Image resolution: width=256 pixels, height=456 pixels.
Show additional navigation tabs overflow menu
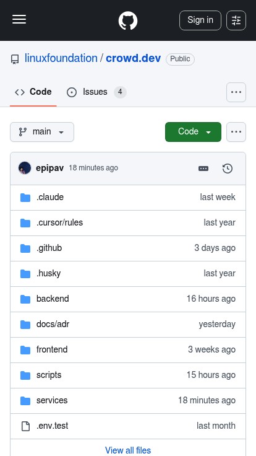click(236, 92)
